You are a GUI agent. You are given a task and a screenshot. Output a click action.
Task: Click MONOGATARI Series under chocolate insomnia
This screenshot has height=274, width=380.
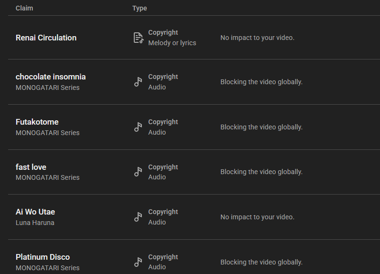click(48, 88)
